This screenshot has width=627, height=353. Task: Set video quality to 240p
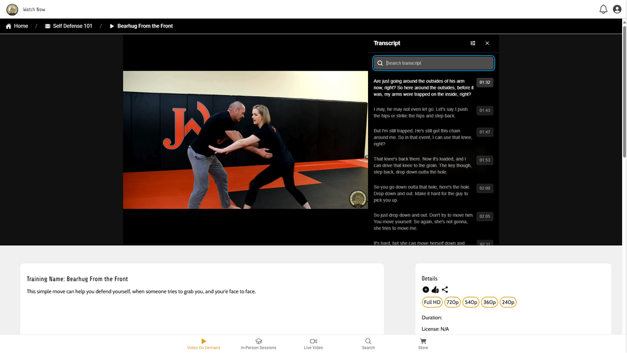coord(508,302)
